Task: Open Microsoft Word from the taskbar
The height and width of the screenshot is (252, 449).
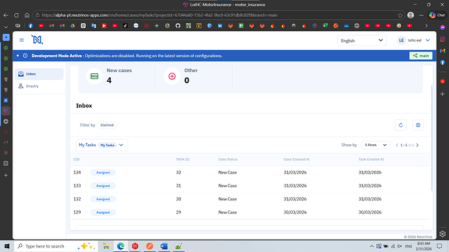Action: (x=164, y=246)
